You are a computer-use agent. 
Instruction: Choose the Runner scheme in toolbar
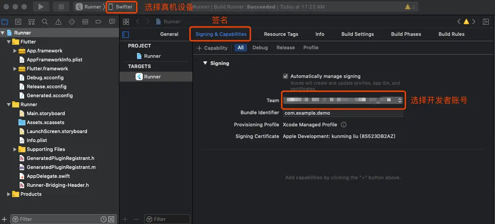tap(89, 7)
